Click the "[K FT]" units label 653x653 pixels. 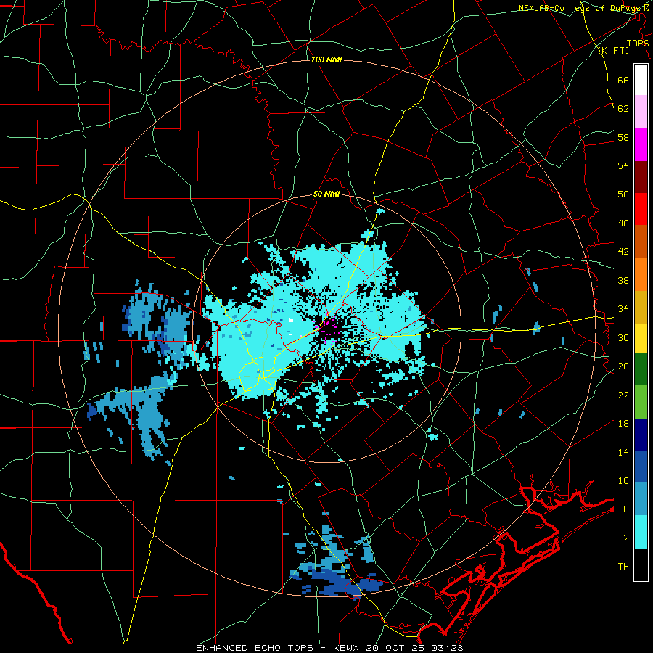[613, 50]
